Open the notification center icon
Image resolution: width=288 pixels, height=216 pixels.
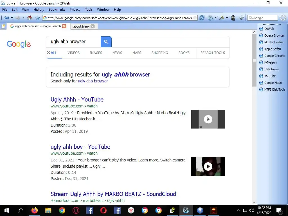tap(279, 211)
